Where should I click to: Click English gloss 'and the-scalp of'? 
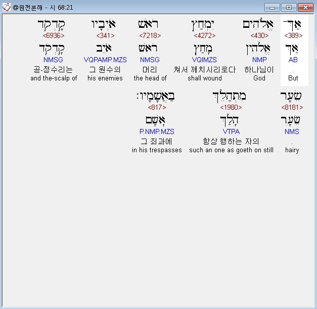click(x=54, y=78)
